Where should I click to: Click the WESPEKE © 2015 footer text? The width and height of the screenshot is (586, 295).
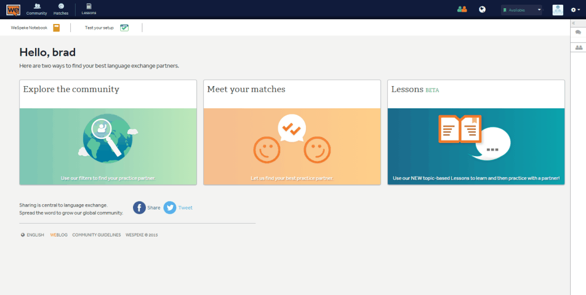click(142, 235)
